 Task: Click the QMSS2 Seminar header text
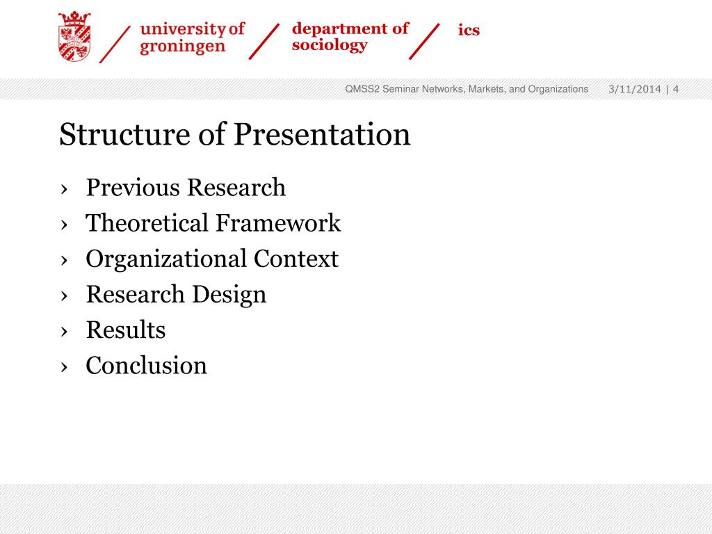click(467, 89)
